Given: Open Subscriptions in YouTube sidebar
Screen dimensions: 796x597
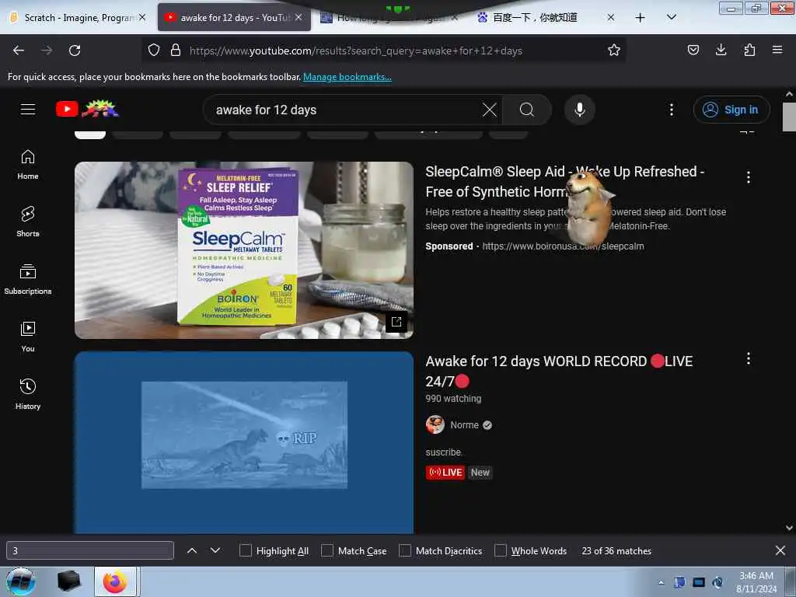Looking at the screenshot, I should click(28, 280).
